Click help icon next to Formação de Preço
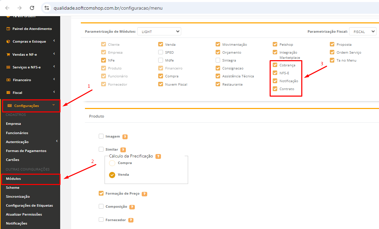The height and width of the screenshot is (229, 379). pos(144,194)
